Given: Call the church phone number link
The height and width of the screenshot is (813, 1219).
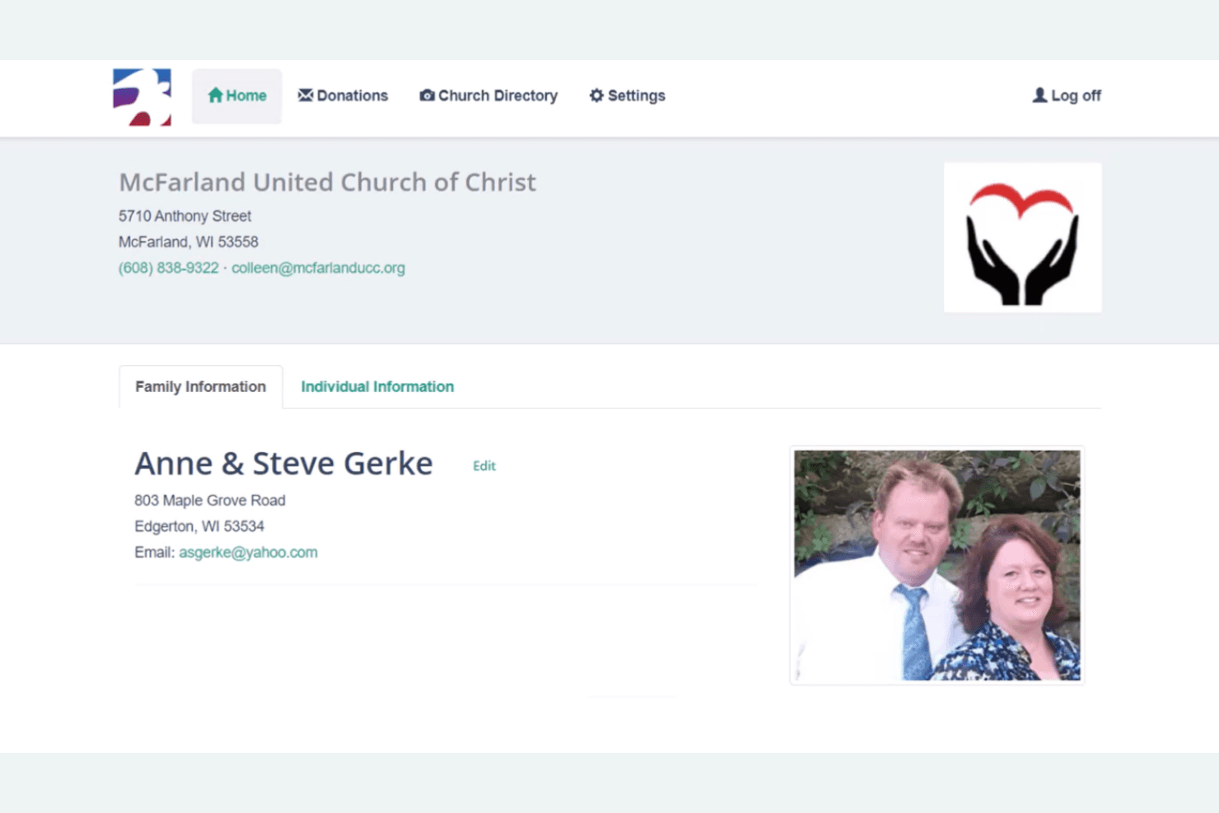Looking at the screenshot, I should 169,269.
